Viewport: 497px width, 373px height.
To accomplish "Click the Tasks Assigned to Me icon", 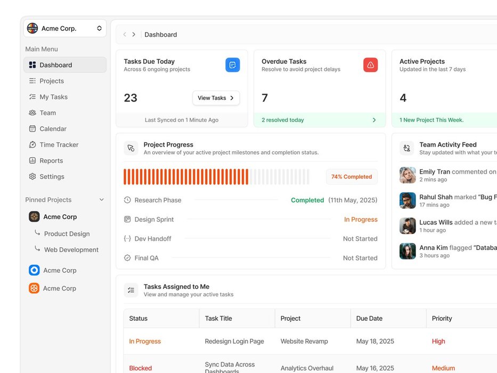I will [x=131, y=290].
